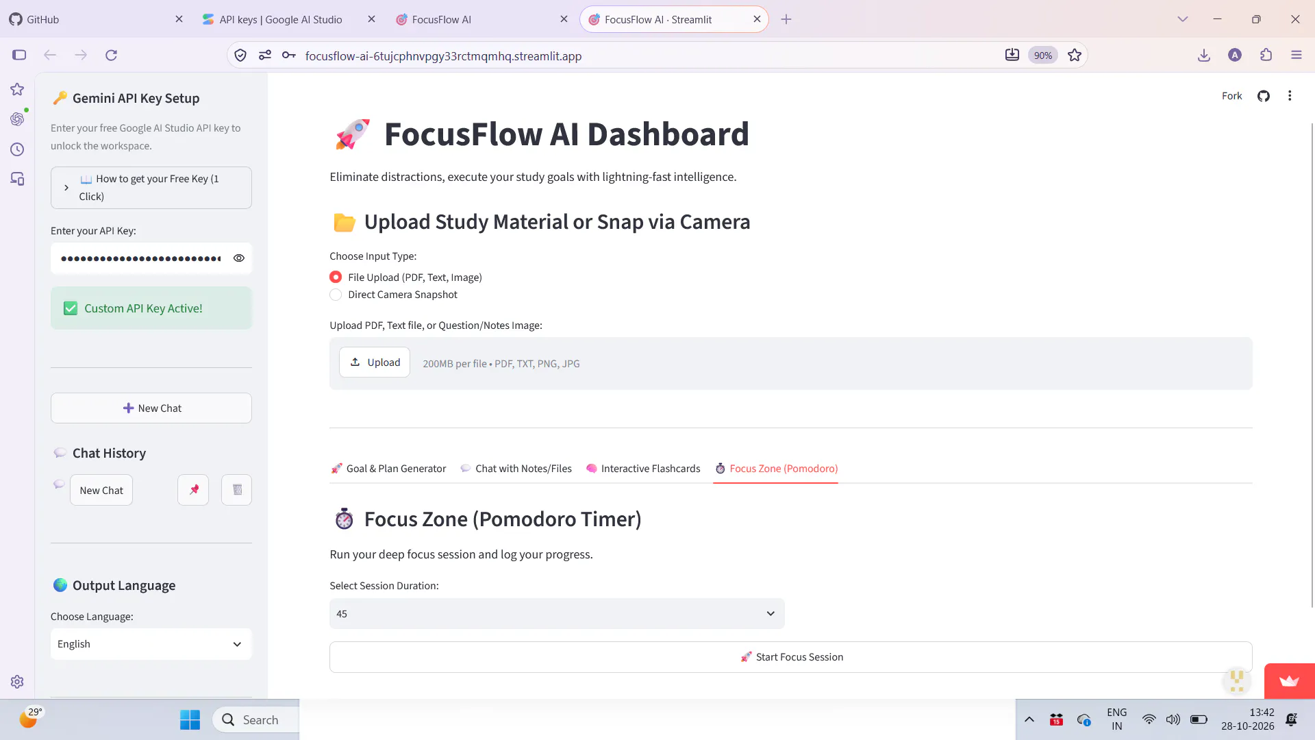
Task: Click the browser address bar URL
Action: pyautogui.click(x=443, y=56)
